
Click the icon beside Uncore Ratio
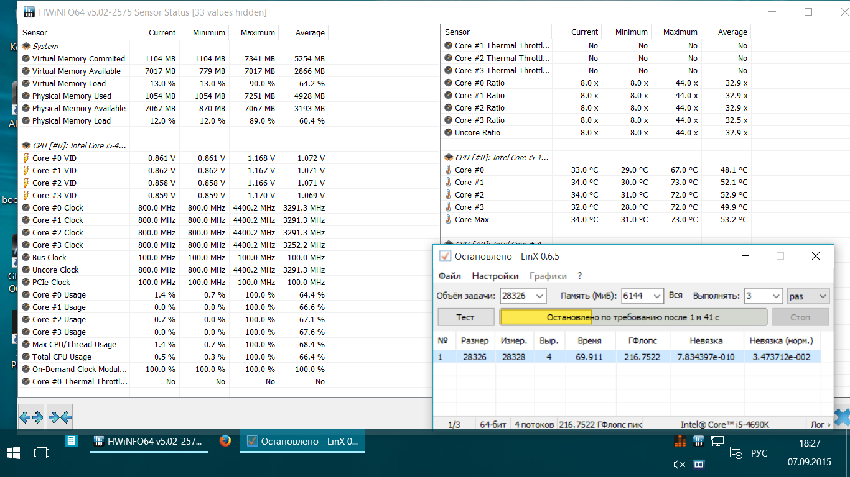click(449, 132)
